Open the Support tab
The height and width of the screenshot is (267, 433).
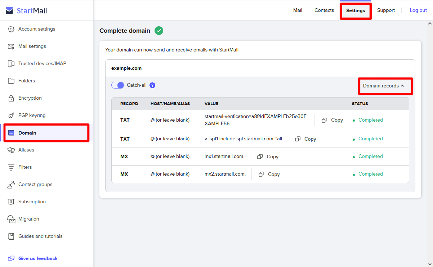coord(386,10)
